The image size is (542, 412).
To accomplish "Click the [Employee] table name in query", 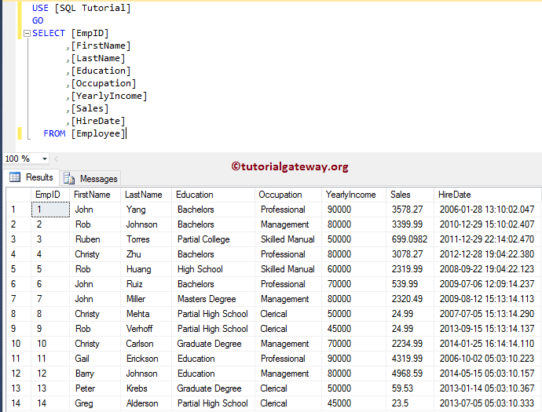I will point(98,133).
